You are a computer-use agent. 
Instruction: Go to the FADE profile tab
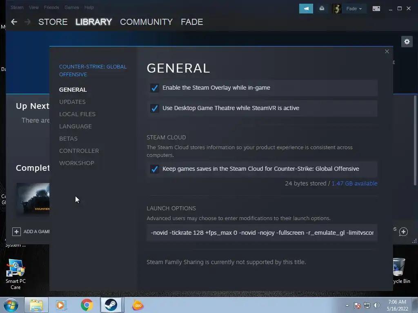coord(192,22)
